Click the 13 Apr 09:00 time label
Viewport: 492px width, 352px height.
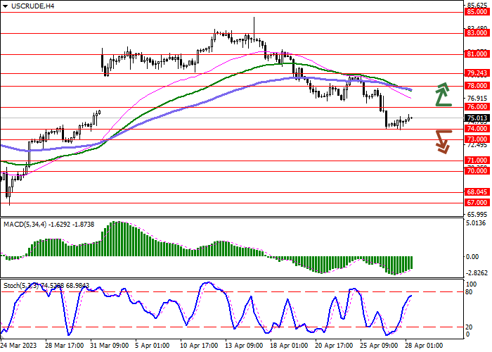[245, 346]
